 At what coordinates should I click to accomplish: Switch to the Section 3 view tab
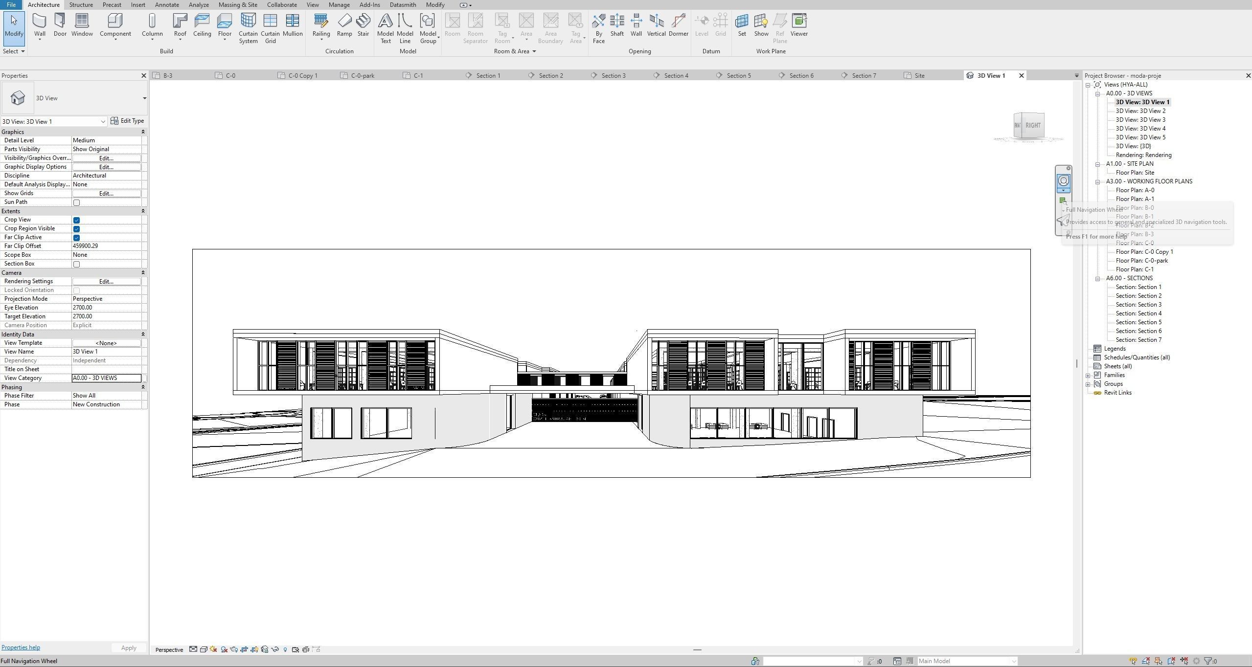click(x=613, y=76)
